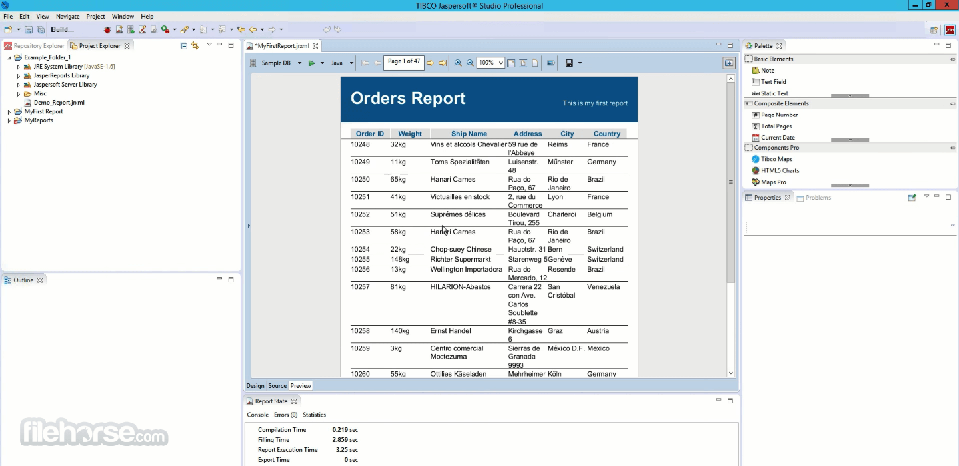This screenshot has height=466, width=959.
Task: Open the export format dropdown arrow
Action: point(580,63)
